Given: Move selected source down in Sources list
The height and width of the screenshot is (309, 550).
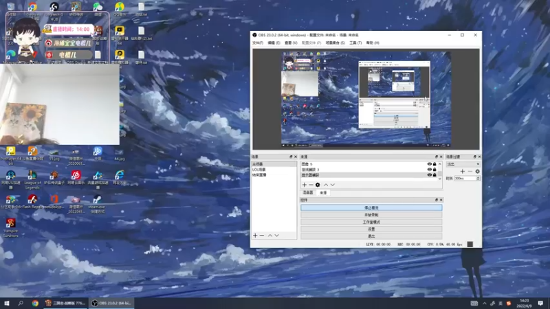Looking at the screenshot, I should click(x=333, y=185).
